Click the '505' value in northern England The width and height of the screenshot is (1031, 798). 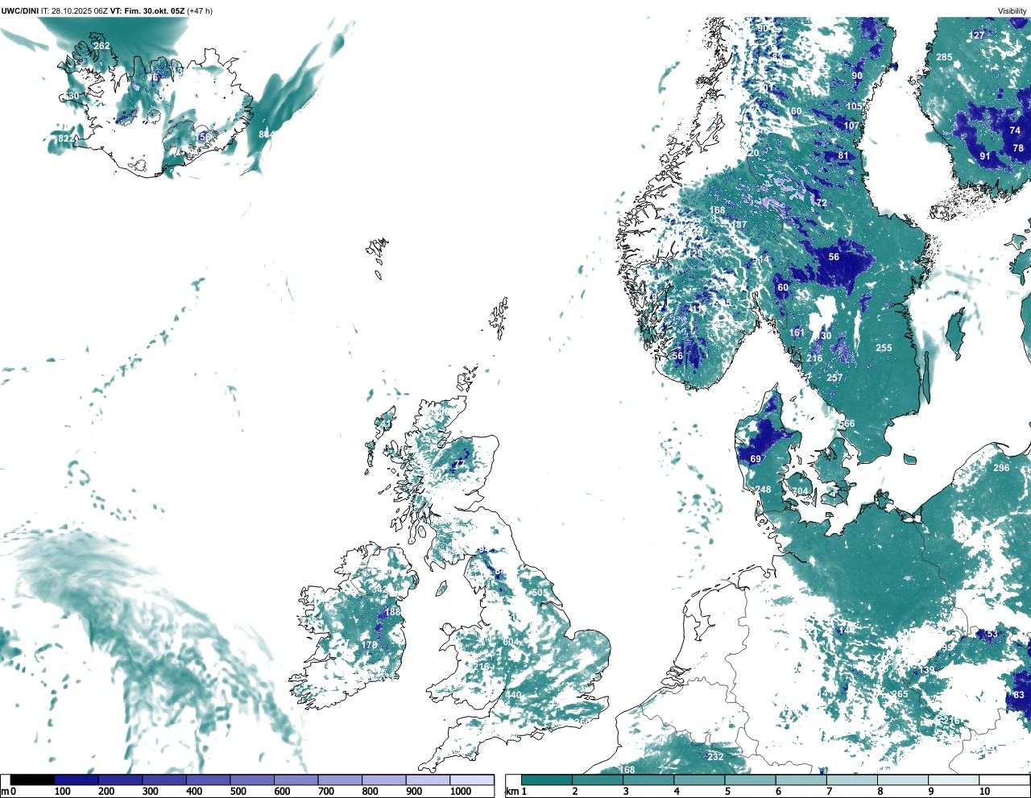coord(539,593)
